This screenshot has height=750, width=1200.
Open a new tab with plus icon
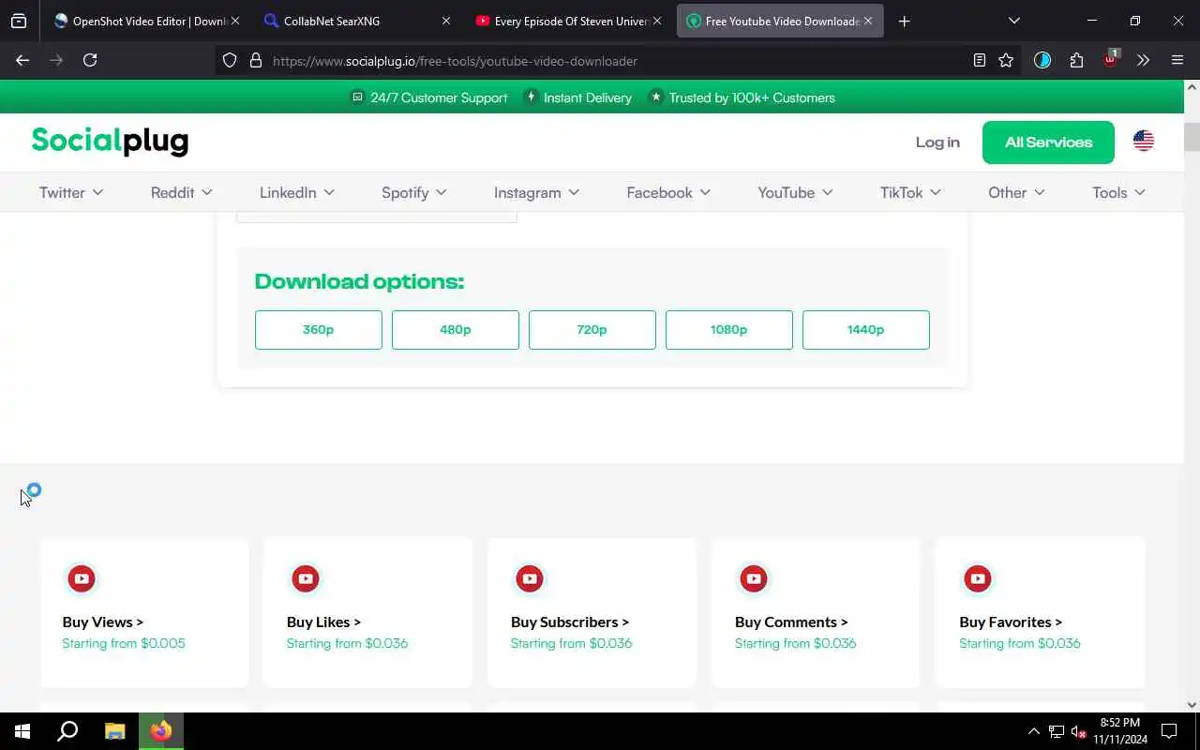904,21
